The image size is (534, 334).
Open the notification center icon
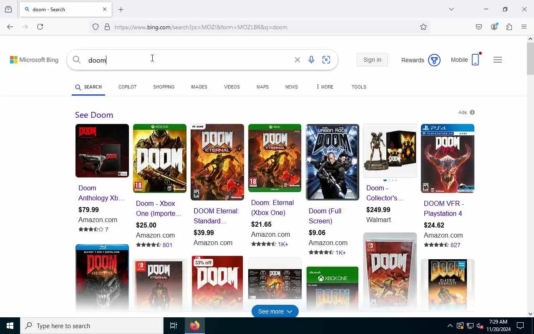click(x=520, y=326)
